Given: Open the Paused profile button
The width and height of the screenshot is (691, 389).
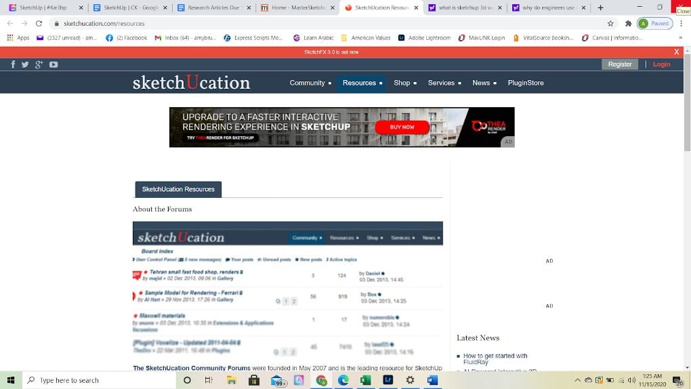Looking at the screenshot, I should point(655,23).
